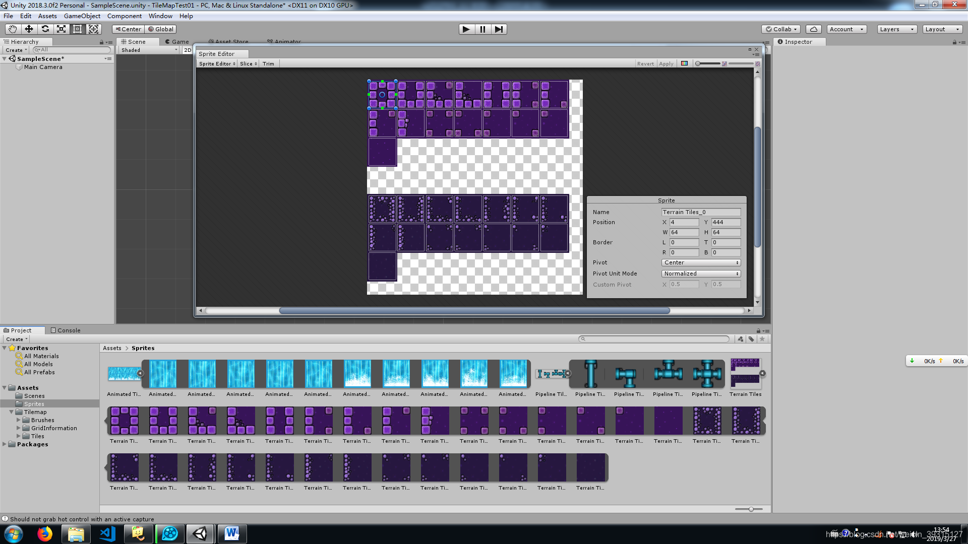The height and width of the screenshot is (544, 968).
Task: Select the Move tool
Action: coord(29,29)
